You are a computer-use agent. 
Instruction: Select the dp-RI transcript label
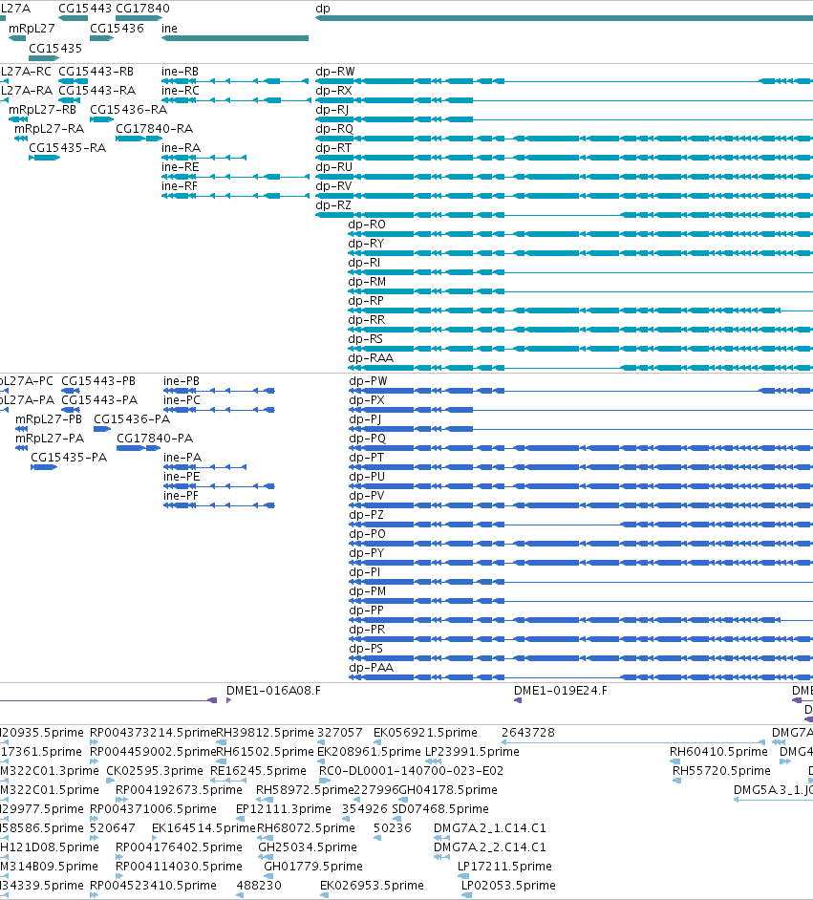coord(364,263)
